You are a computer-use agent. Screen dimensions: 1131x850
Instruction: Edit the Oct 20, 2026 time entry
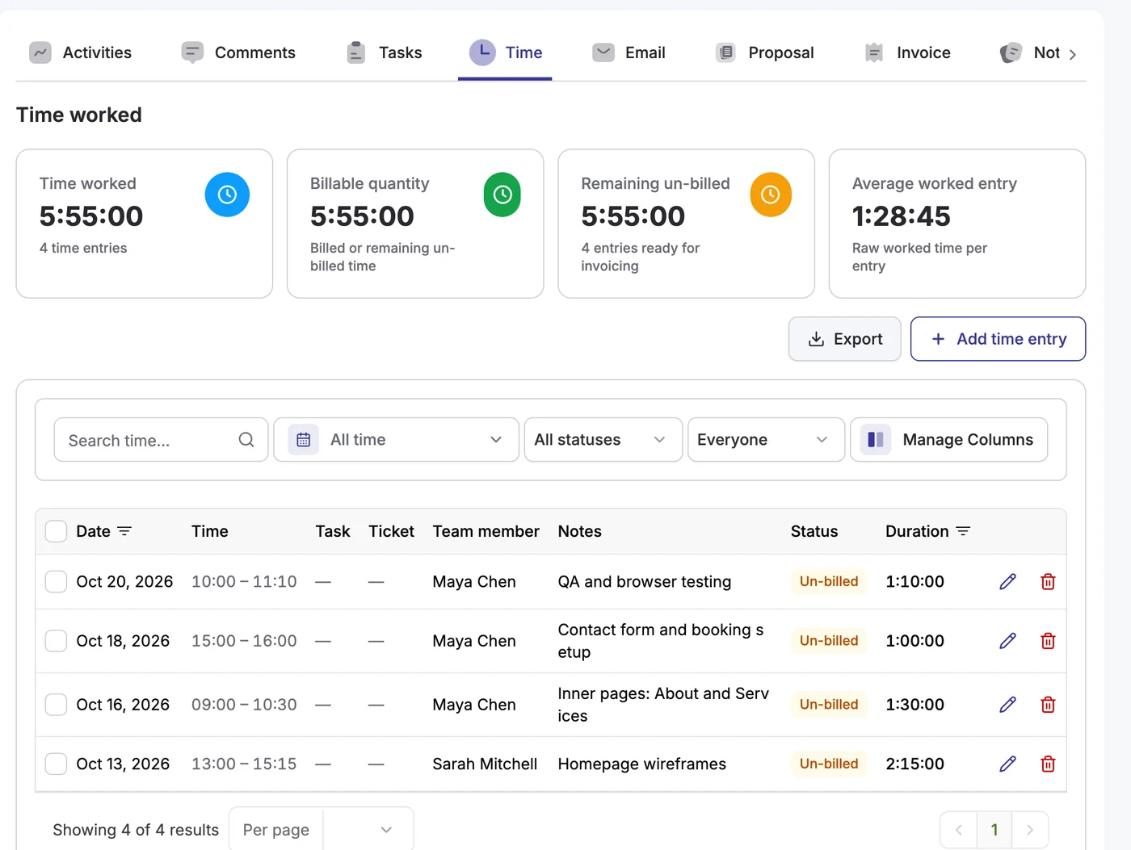coord(1007,582)
